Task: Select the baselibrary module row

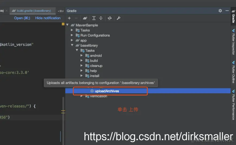Action: [x=148, y=45]
